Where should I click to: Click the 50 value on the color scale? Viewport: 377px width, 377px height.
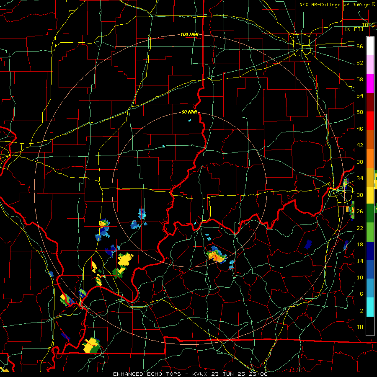point(360,112)
